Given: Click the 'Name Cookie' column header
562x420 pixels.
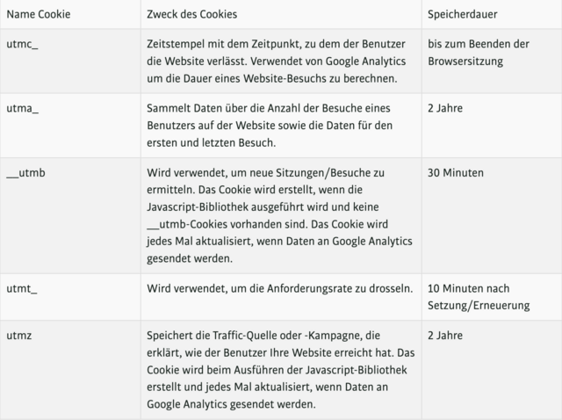Looking at the screenshot, I should pos(39,14).
